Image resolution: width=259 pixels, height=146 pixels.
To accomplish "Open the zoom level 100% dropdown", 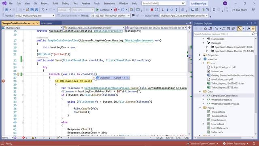I will (12, 138).
